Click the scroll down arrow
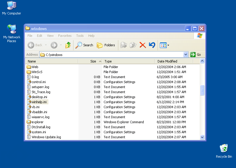236x168 pixels. coord(202,137)
